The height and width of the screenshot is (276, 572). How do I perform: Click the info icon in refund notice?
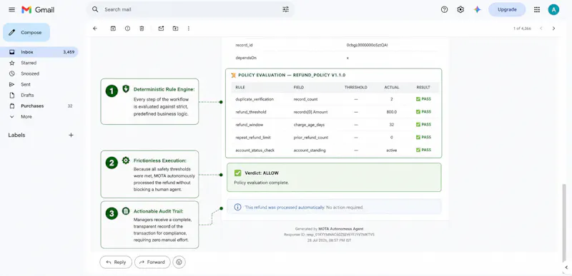pos(237,207)
